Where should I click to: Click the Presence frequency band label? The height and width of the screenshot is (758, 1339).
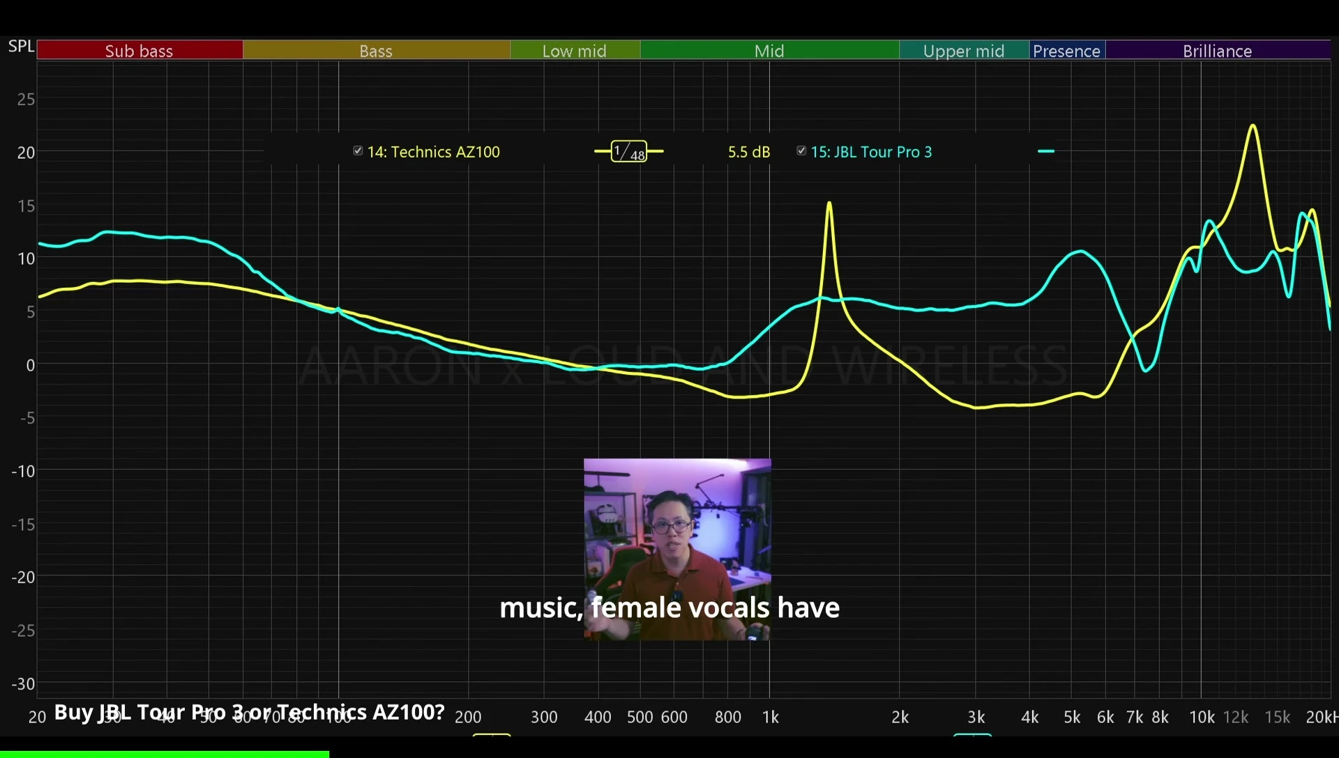[x=1066, y=51]
